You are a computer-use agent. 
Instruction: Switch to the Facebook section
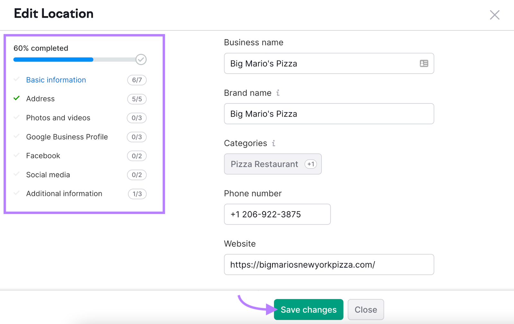pos(43,156)
